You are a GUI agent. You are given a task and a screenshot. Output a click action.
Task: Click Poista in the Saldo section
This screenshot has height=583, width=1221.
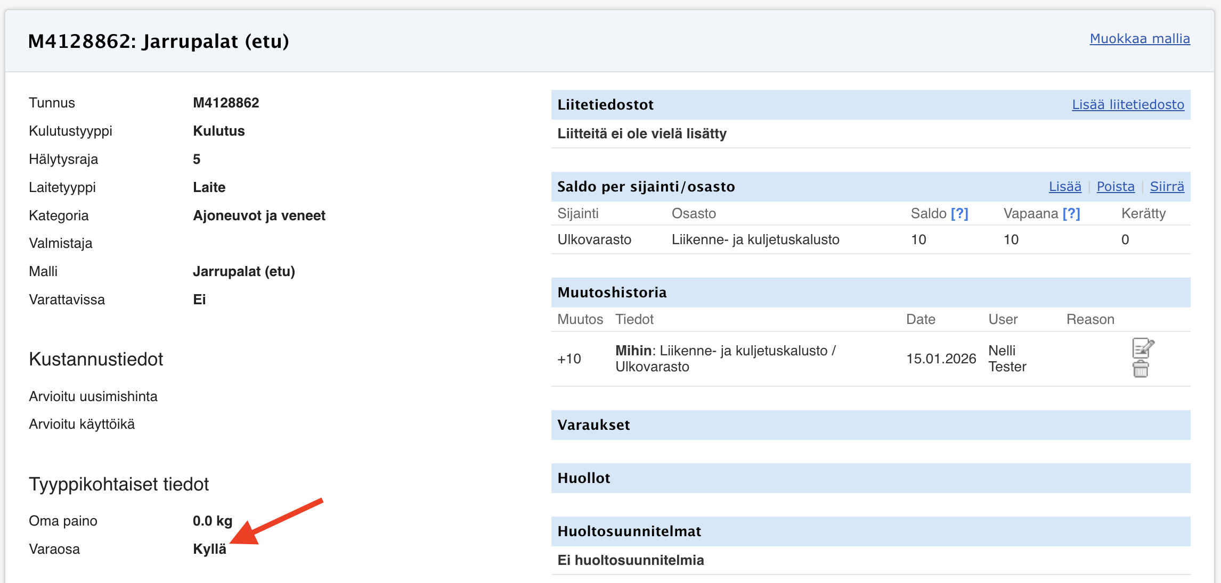tap(1115, 186)
